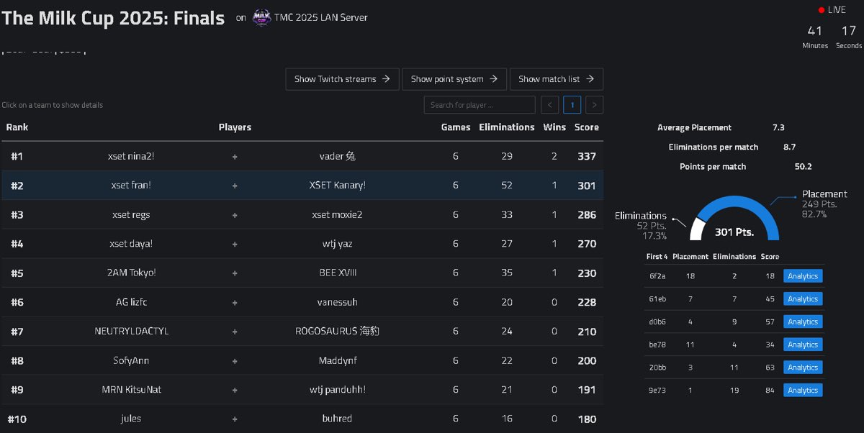Image resolution: width=864 pixels, height=433 pixels.
Task: Click the plus icon in xset fran! row
Action: tap(235, 186)
